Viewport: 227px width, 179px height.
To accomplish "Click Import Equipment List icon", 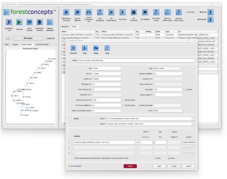I will click(x=89, y=12).
